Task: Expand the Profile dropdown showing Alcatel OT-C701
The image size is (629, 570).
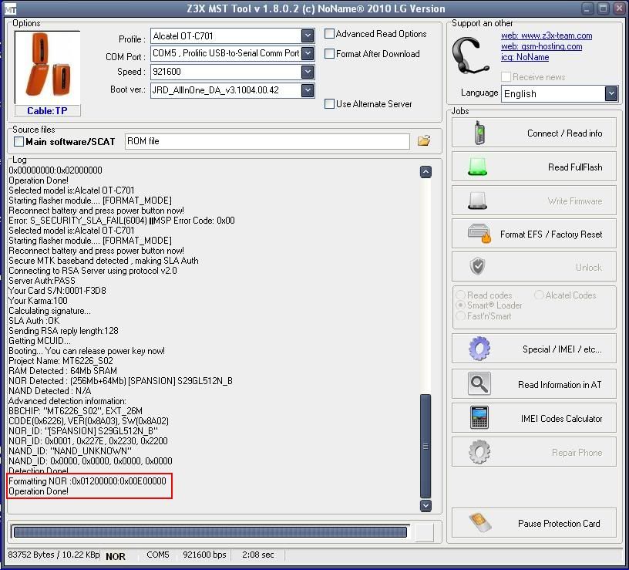Action: point(308,36)
